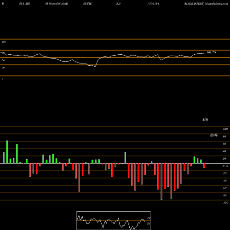
Task: Click the last red bar of MR histogram
Action: pyautogui.click(x=204, y=166)
